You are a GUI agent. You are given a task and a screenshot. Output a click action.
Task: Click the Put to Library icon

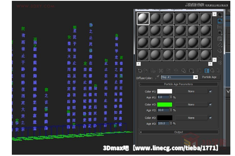click(183, 70)
